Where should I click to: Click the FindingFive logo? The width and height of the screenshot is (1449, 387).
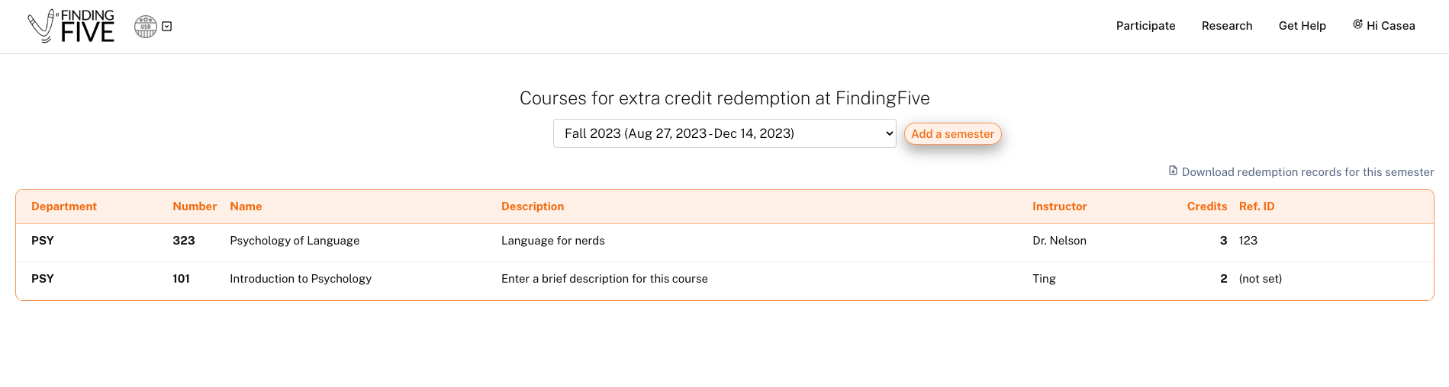(71, 26)
